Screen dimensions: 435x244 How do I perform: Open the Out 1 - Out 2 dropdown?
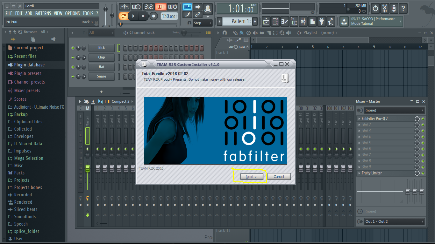tap(395, 221)
